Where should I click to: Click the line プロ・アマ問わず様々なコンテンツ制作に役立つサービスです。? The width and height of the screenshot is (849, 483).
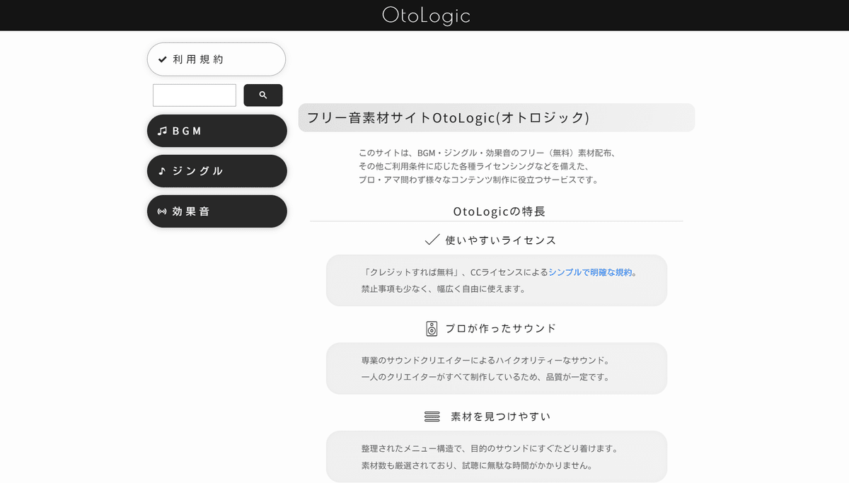coord(479,180)
